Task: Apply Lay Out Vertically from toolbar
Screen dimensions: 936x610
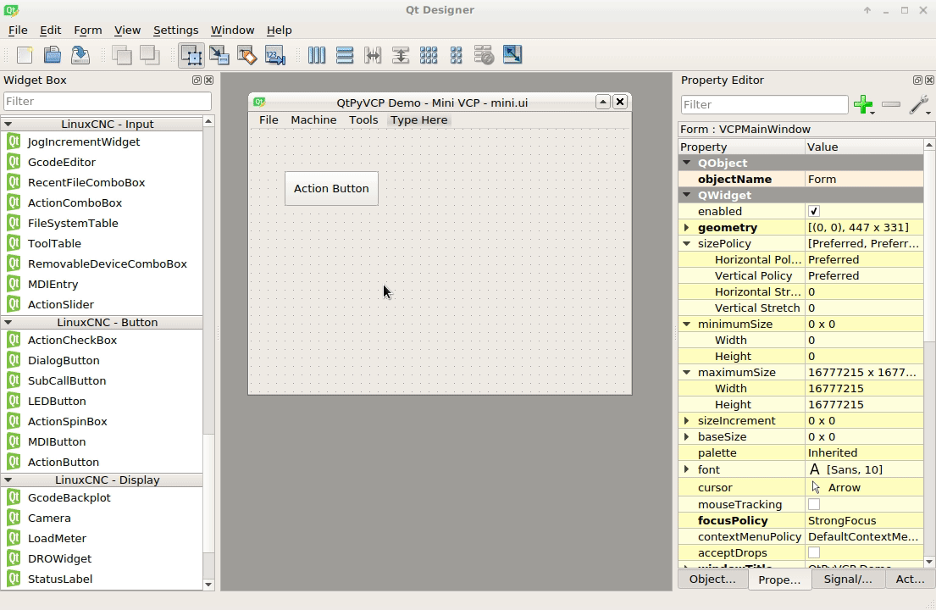Action: point(345,56)
